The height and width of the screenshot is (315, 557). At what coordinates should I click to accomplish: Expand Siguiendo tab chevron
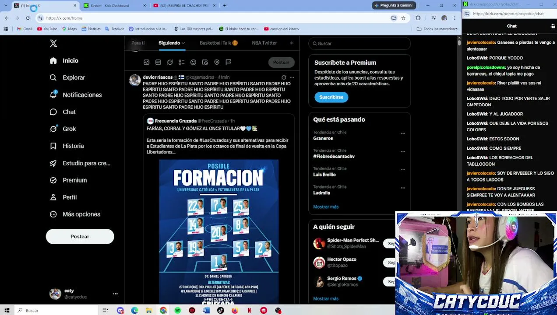click(x=183, y=43)
